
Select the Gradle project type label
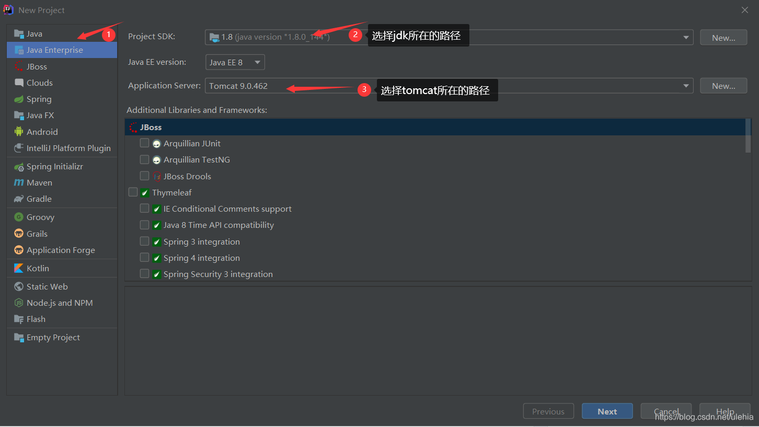(x=39, y=199)
